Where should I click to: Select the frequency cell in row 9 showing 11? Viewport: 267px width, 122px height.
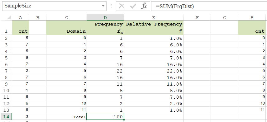tap(105, 84)
